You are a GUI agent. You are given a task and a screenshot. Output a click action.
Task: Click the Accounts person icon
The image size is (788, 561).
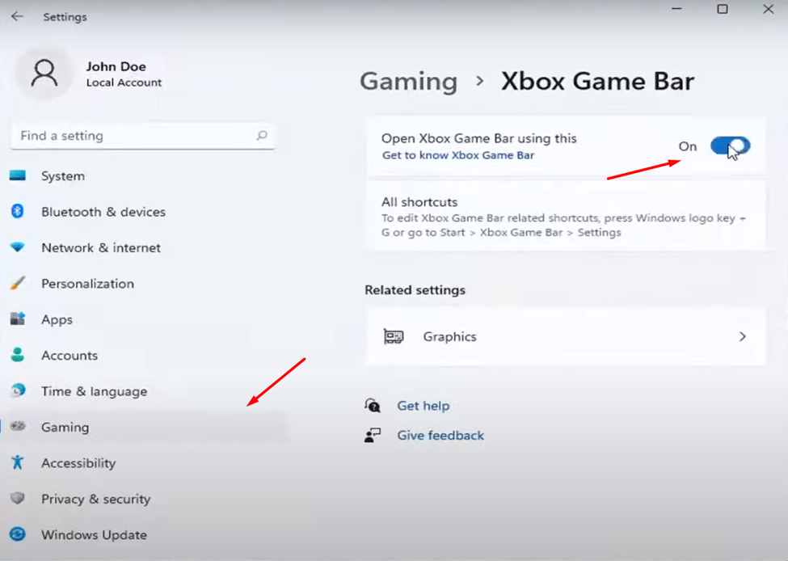coord(18,354)
